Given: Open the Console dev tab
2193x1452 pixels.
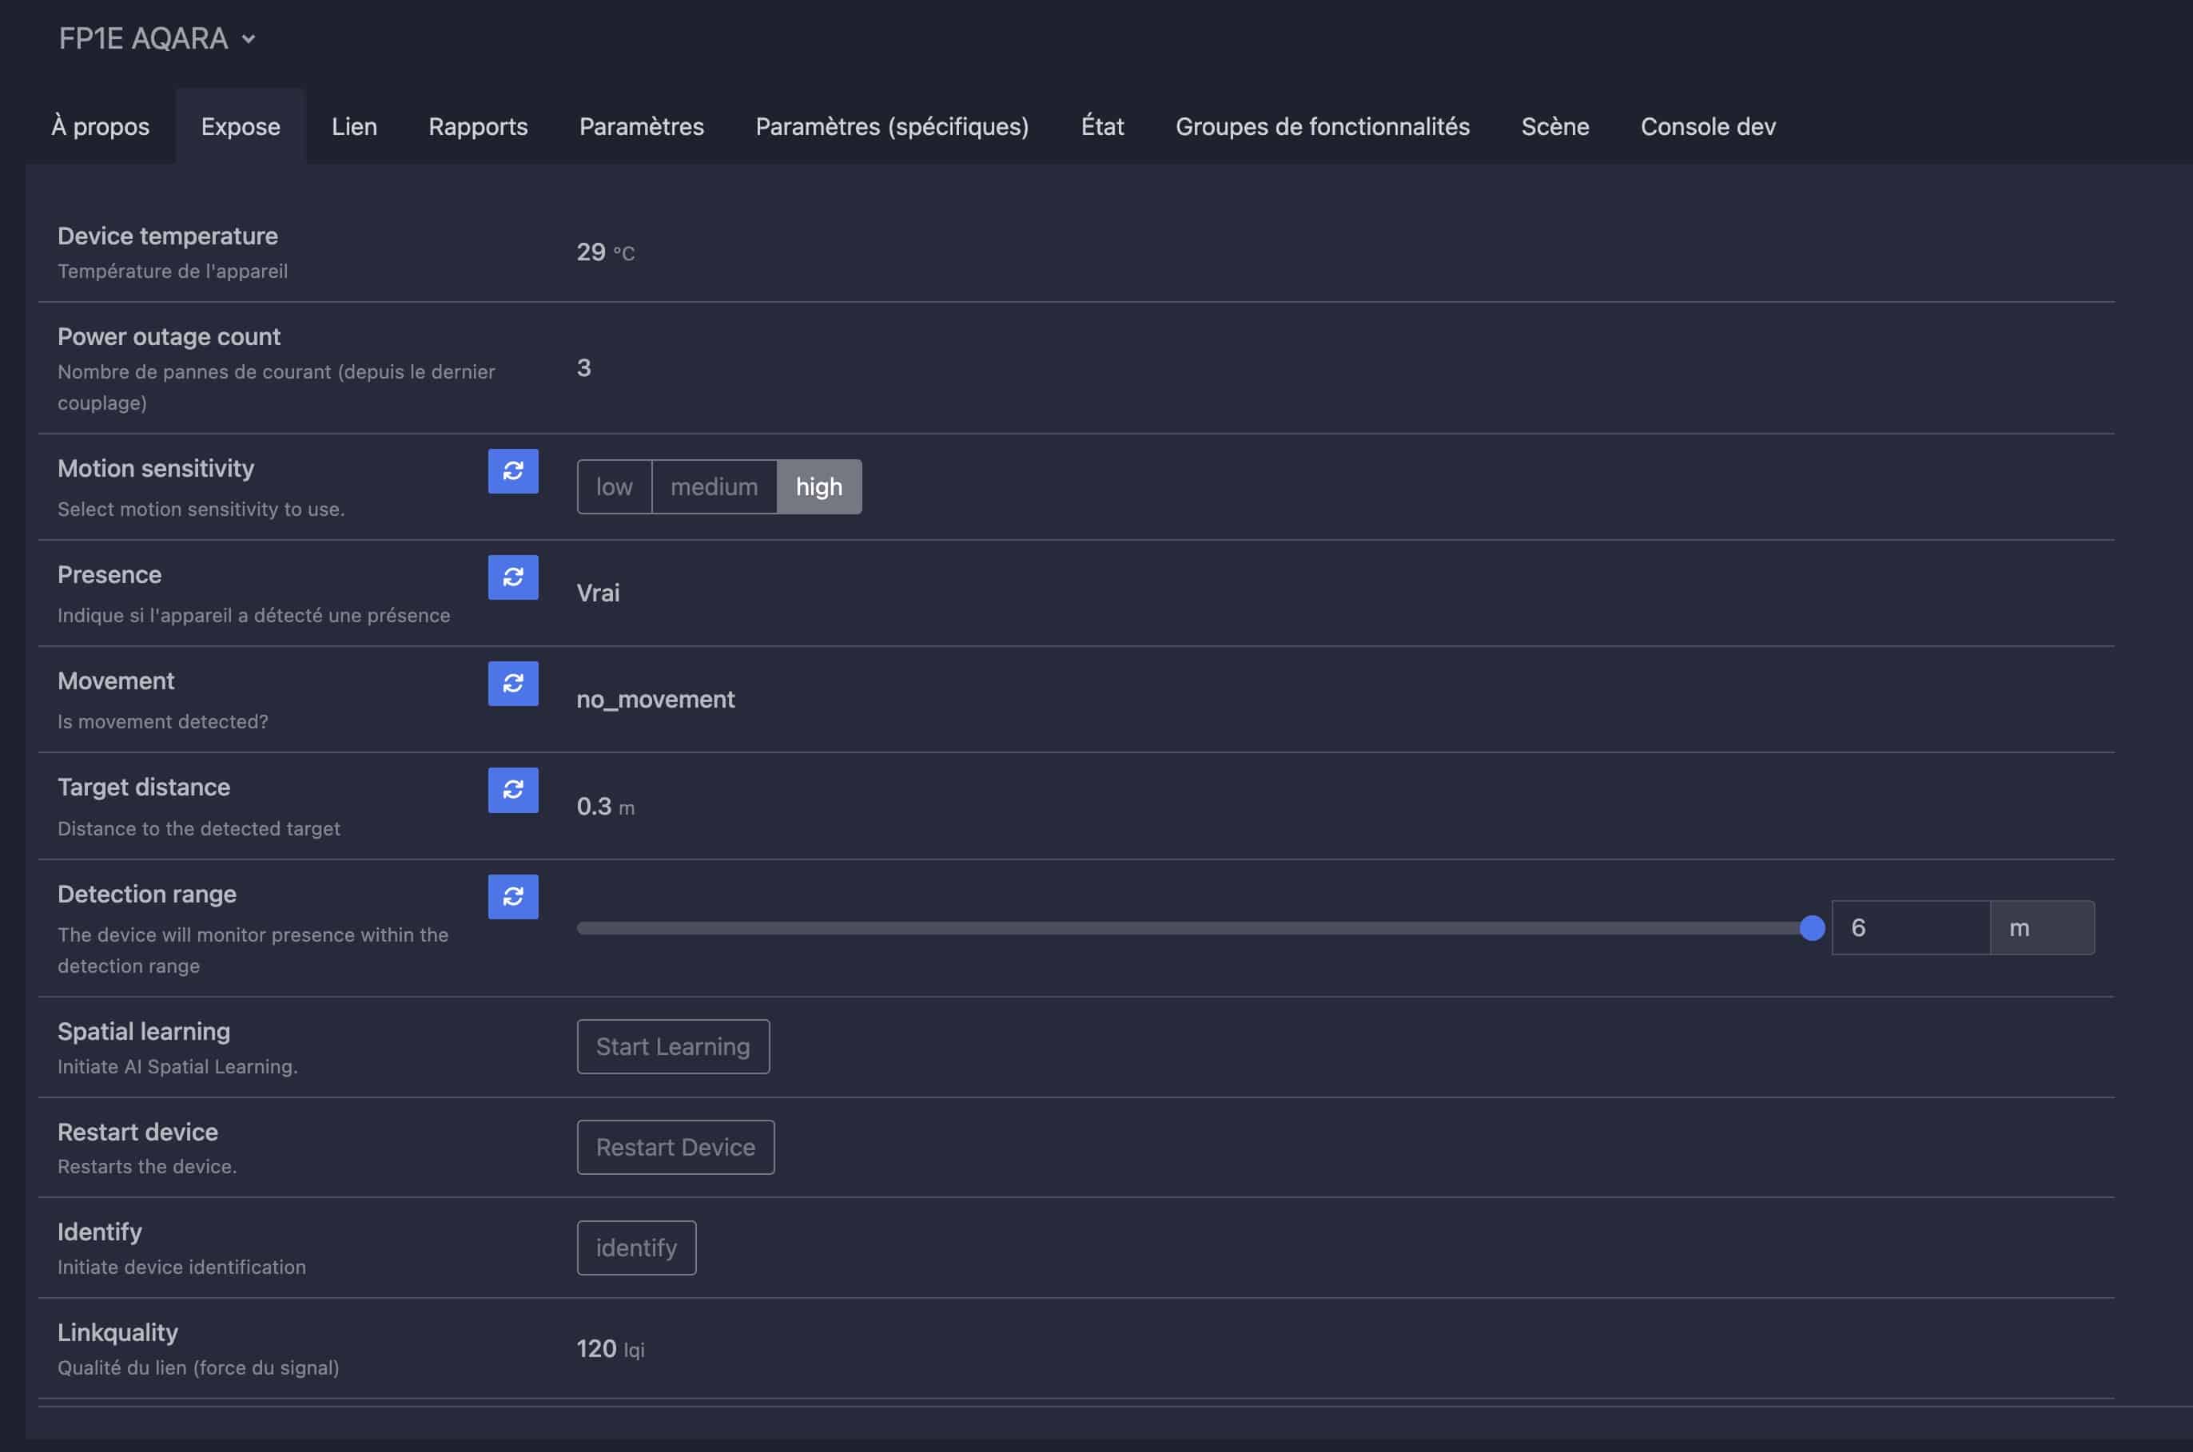Looking at the screenshot, I should pyautogui.click(x=1708, y=126).
